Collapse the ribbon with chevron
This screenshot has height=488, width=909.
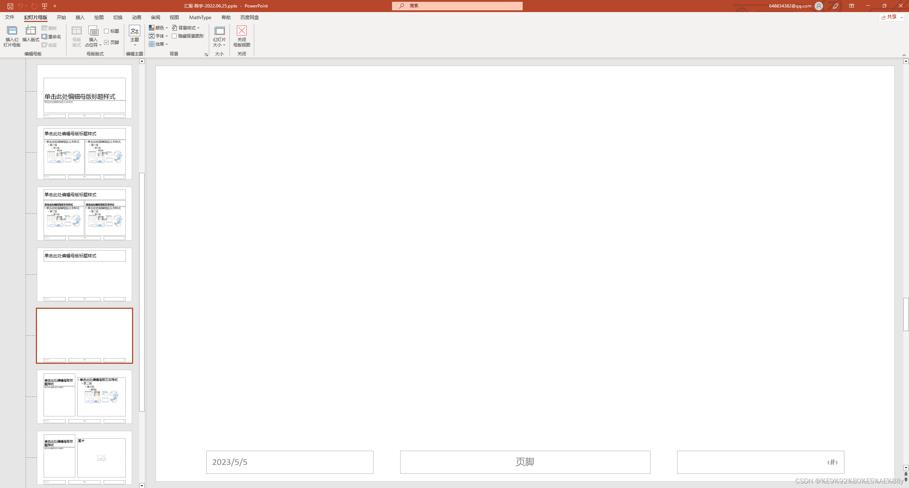click(904, 55)
